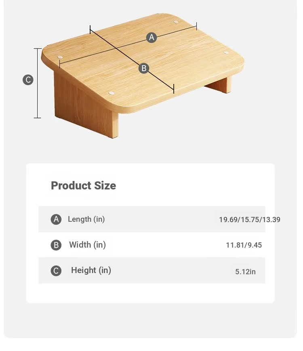303x351 pixels.
Task: Click the B marker on the footrest diagram
Action: [144, 68]
